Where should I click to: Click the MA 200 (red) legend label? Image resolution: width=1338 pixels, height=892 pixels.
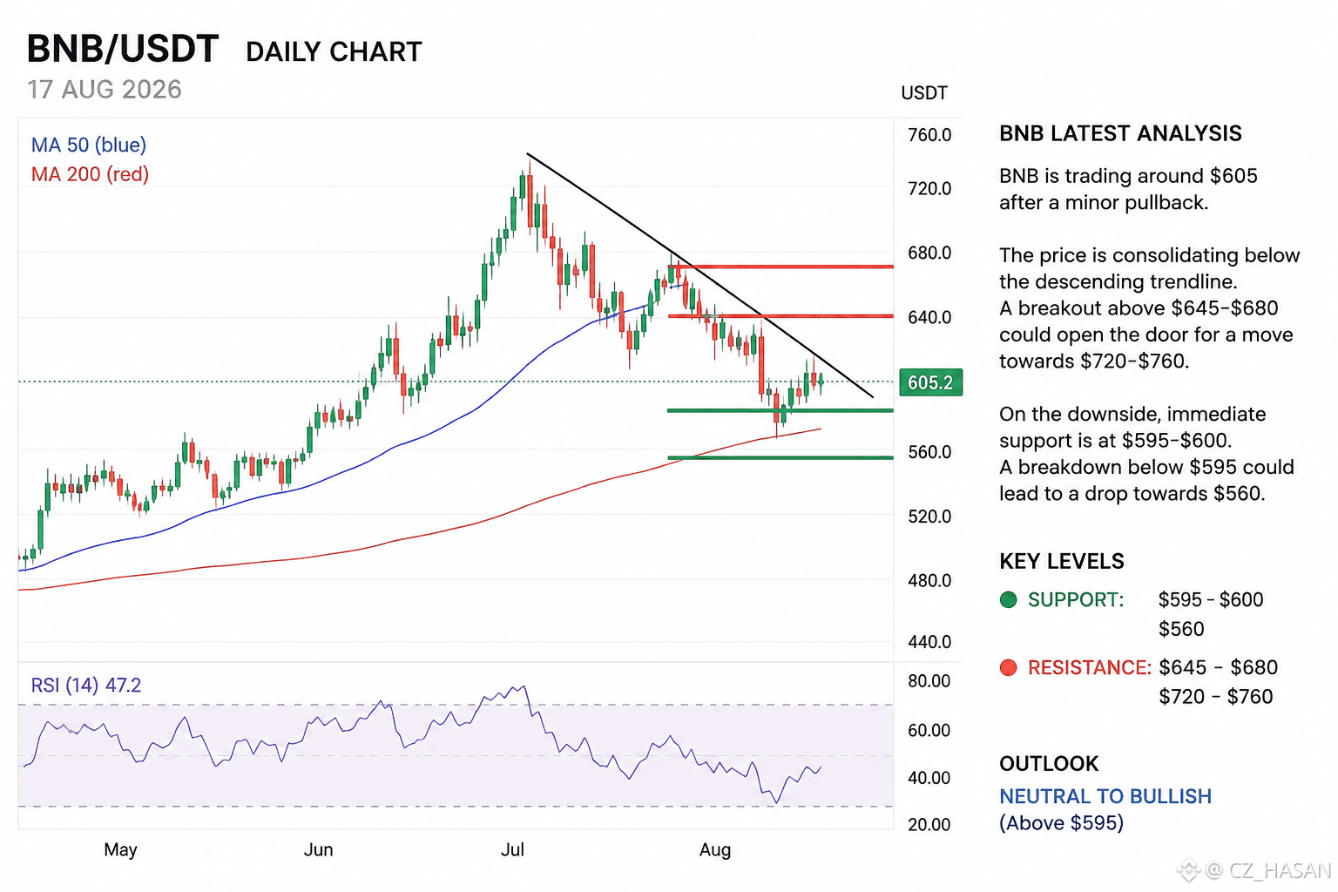[x=91, y=174]
